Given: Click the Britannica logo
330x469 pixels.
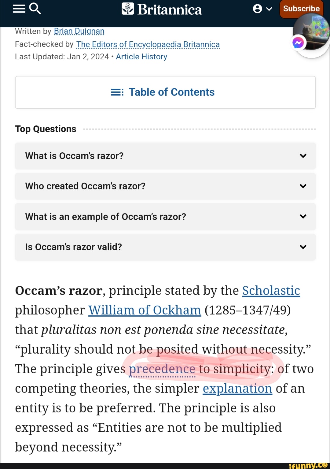Looking at the screenshot, I should [x=162, y=9].
